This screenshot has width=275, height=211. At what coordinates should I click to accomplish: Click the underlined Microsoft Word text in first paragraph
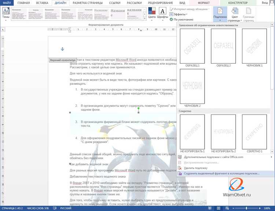tap(126, 60)
